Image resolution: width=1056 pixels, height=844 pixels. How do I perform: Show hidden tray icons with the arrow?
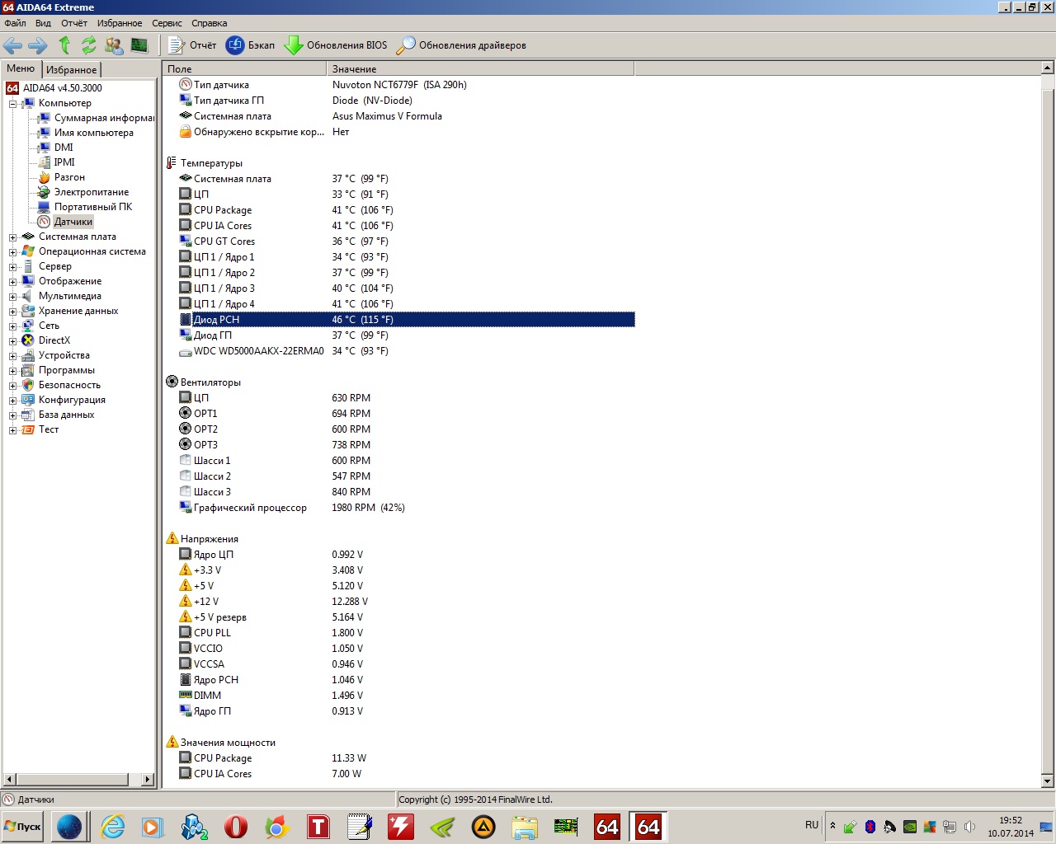click(832, 826)
